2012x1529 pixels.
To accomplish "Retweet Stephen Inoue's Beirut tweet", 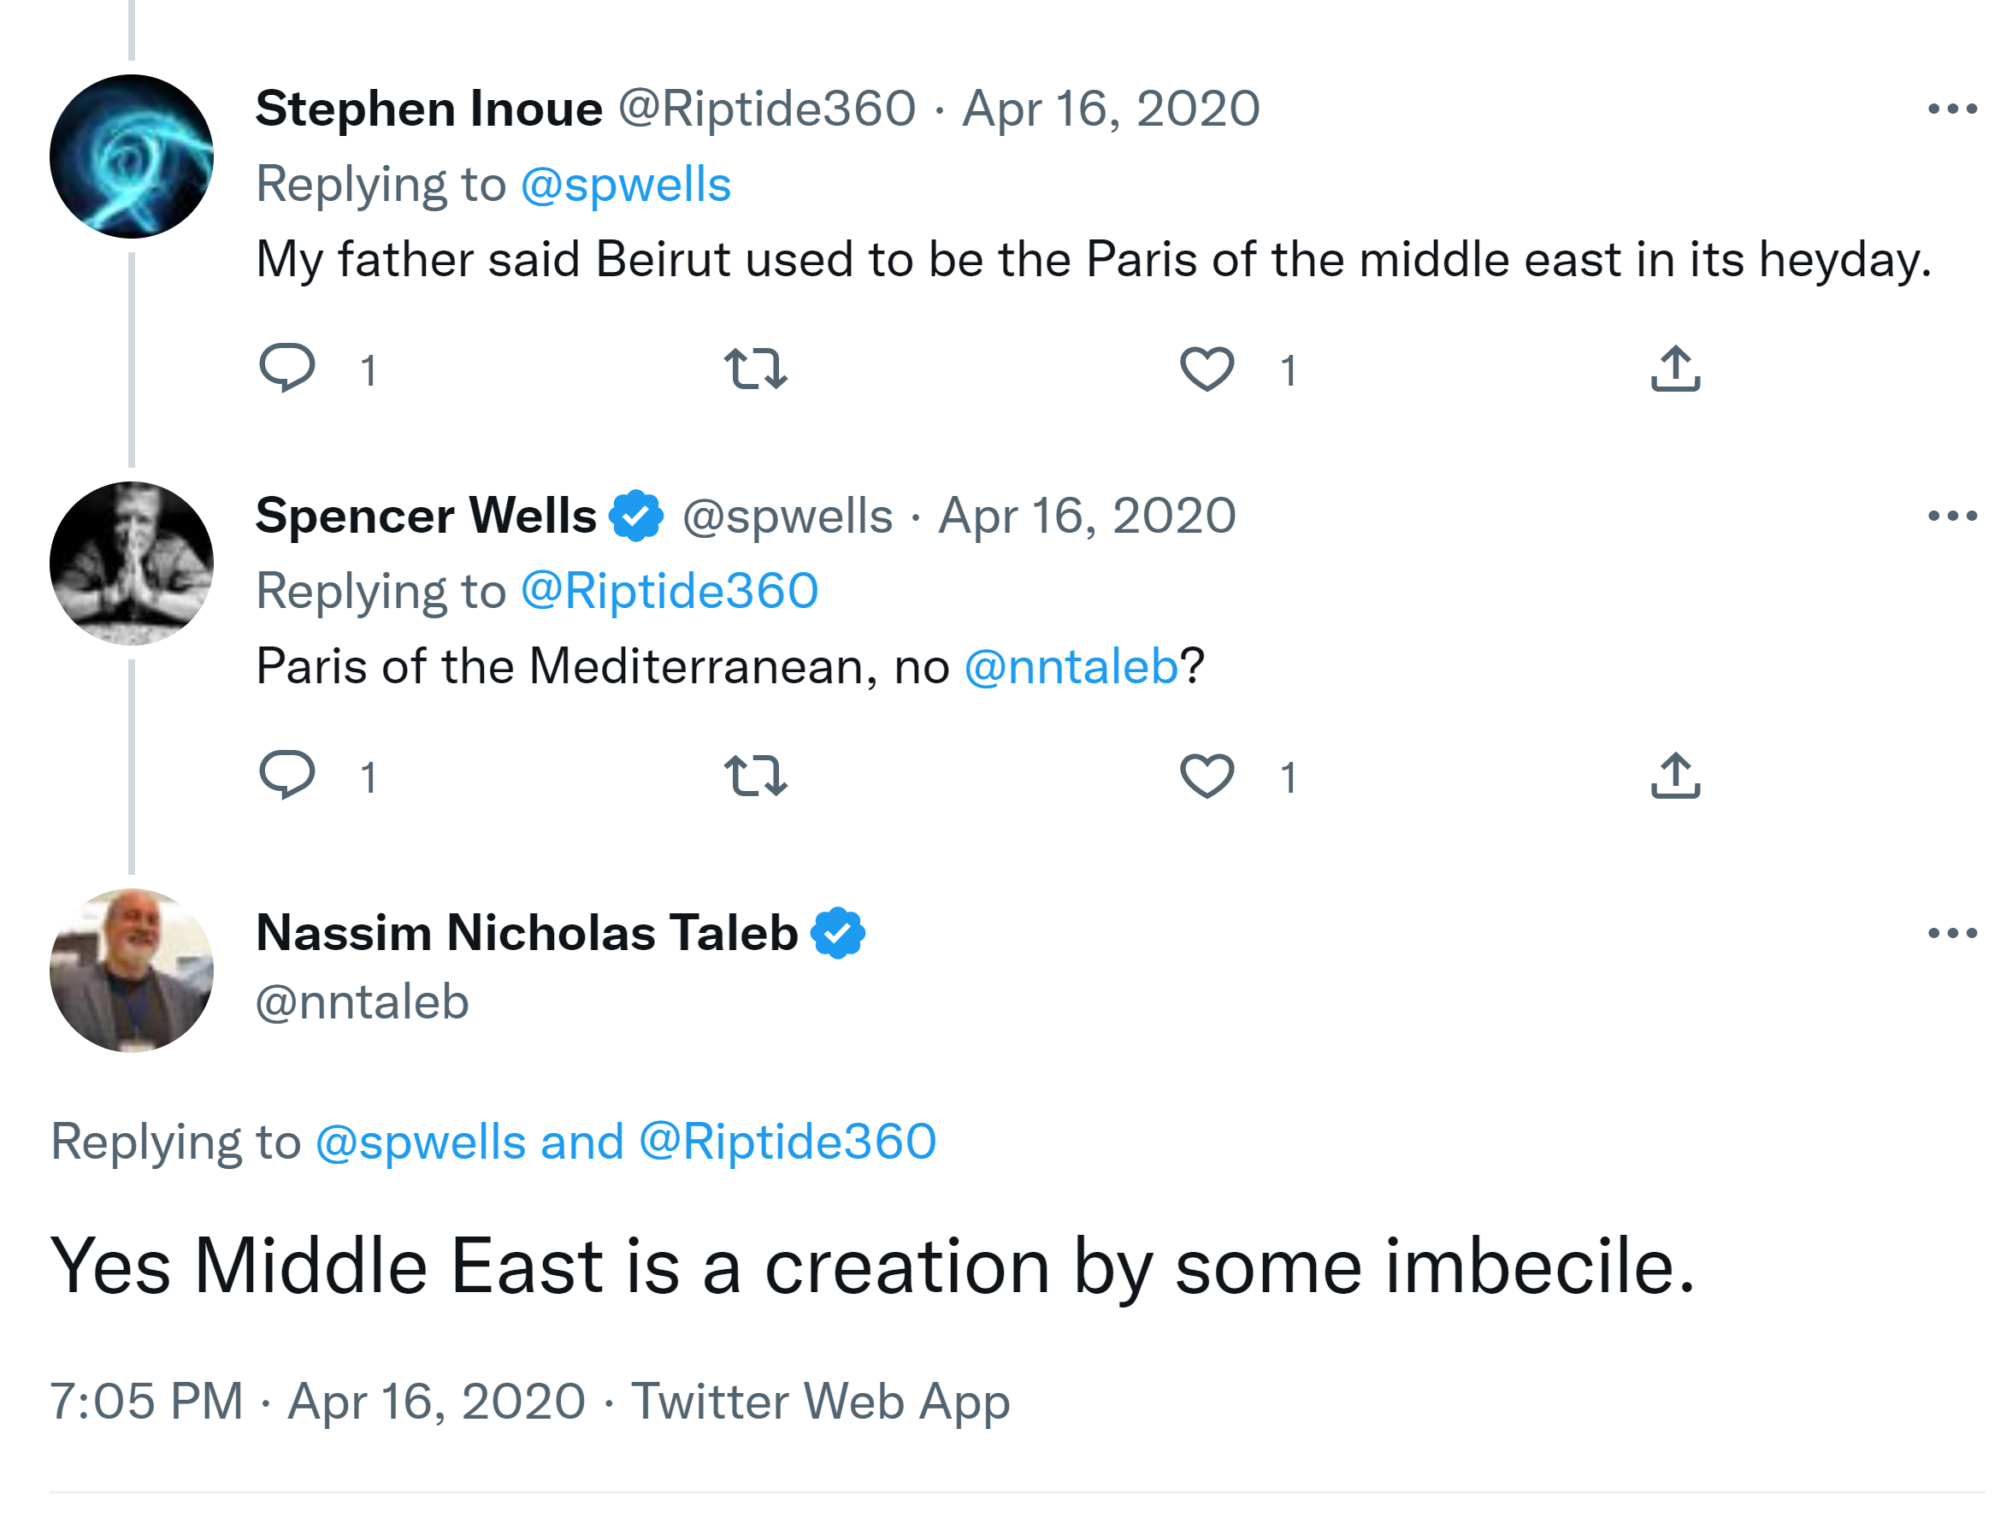I will coord(755,369).
